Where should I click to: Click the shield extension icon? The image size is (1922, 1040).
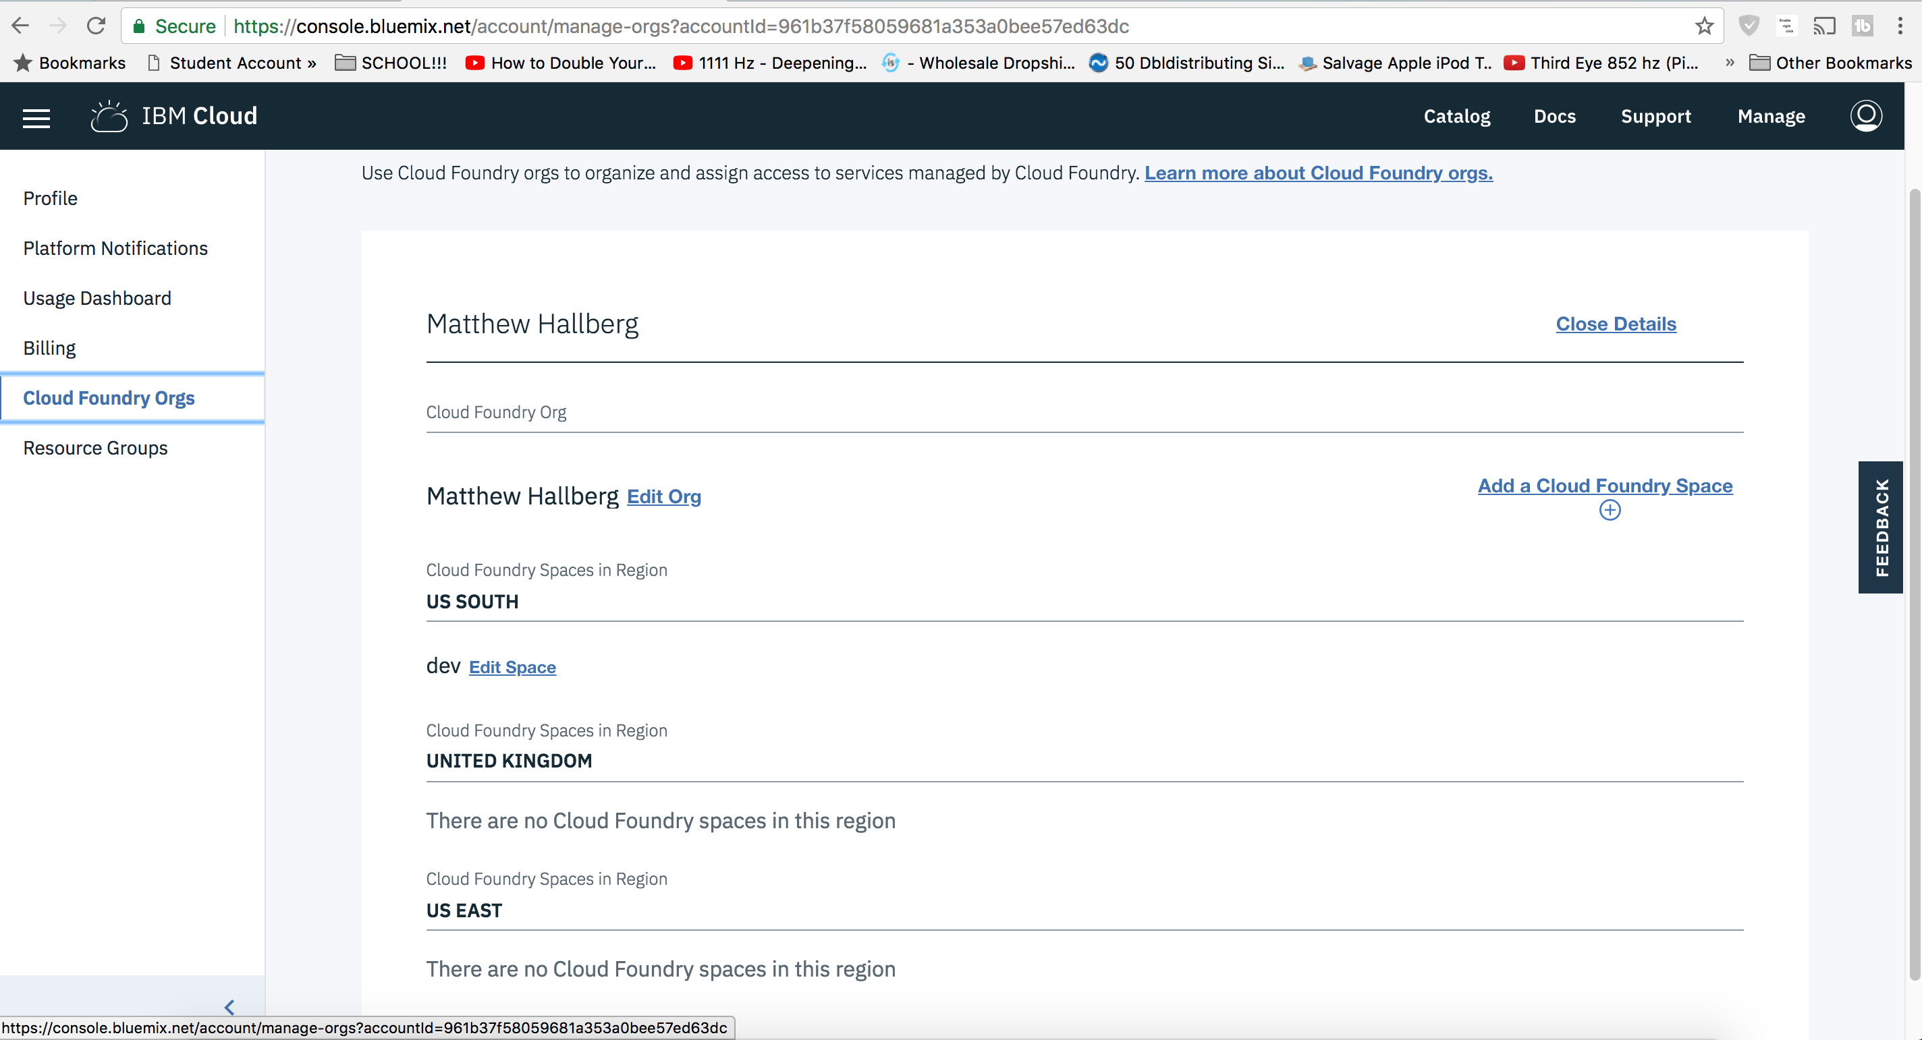1749,26
